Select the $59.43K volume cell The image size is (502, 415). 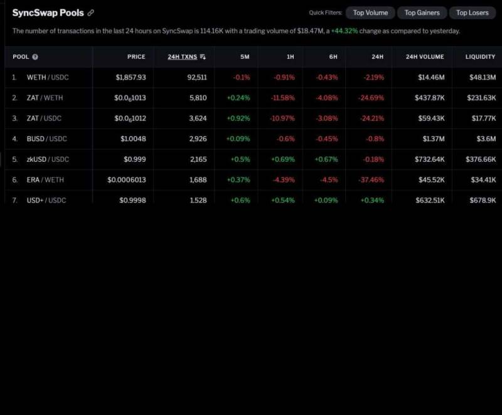pos(431,118)
